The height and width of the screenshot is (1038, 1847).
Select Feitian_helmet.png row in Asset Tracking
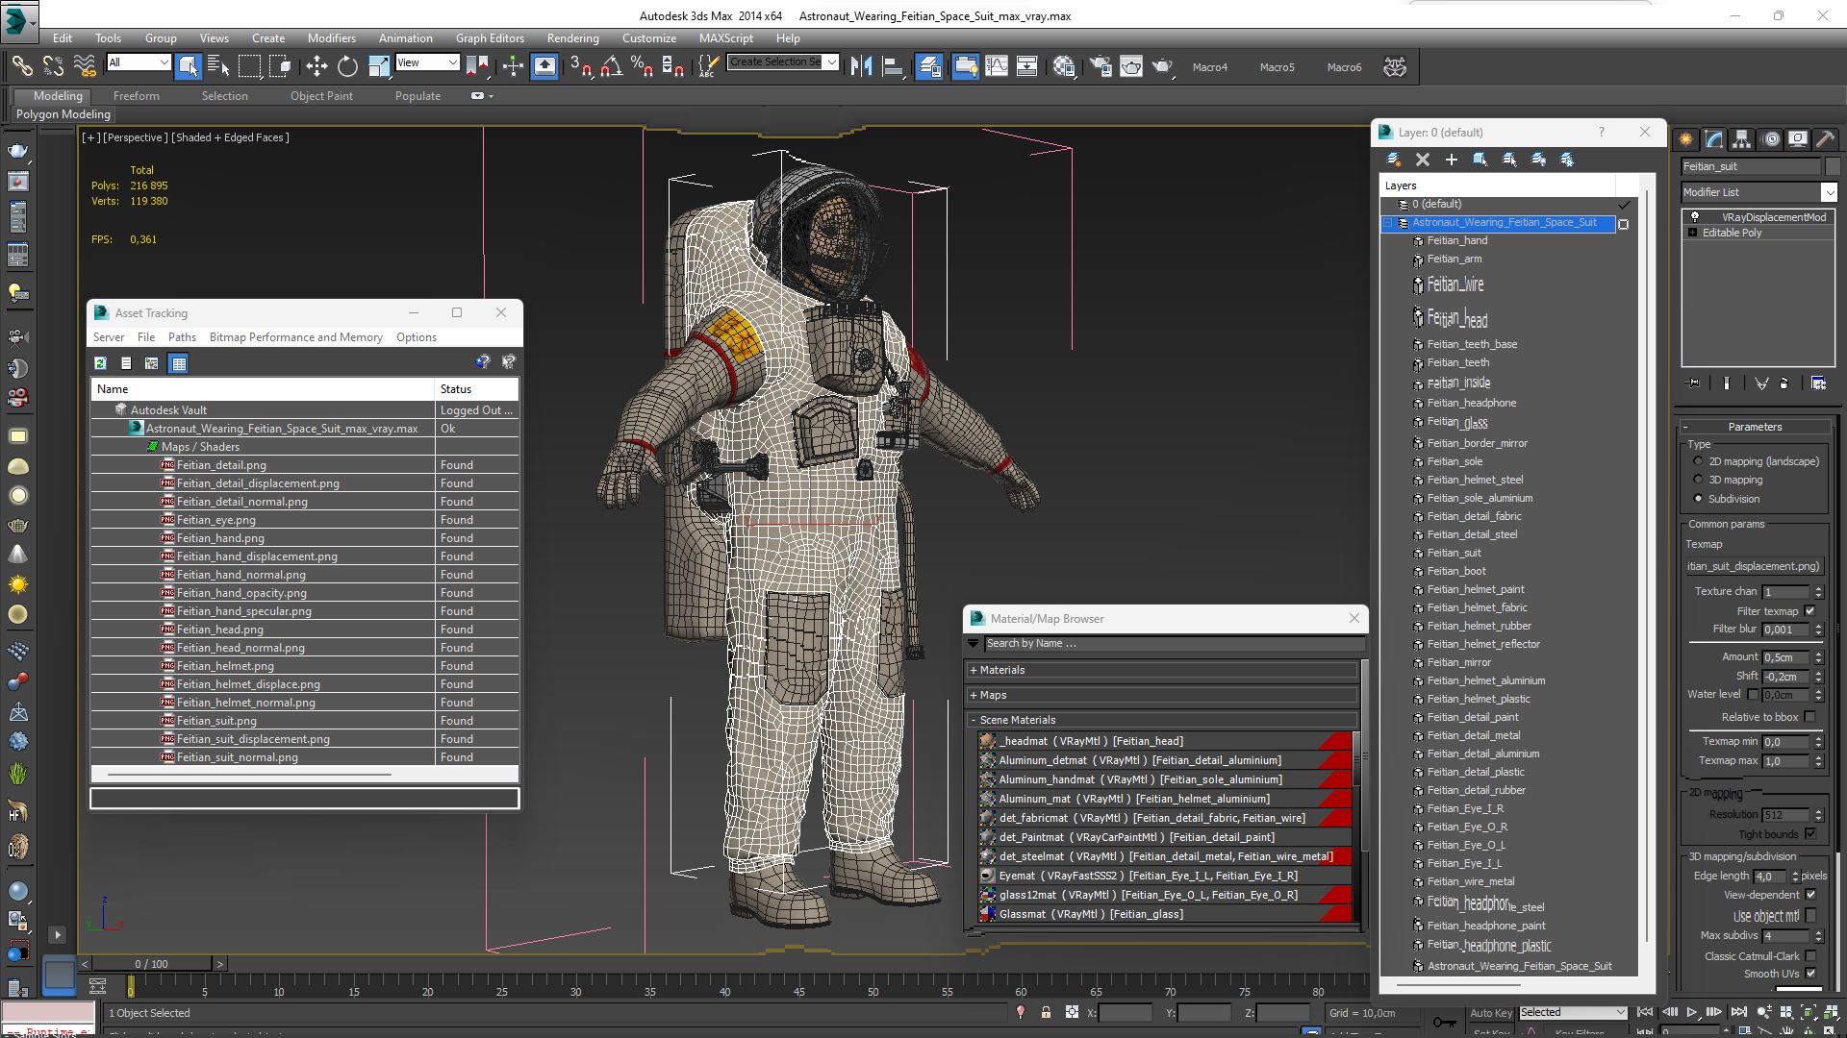click(304, 666)
